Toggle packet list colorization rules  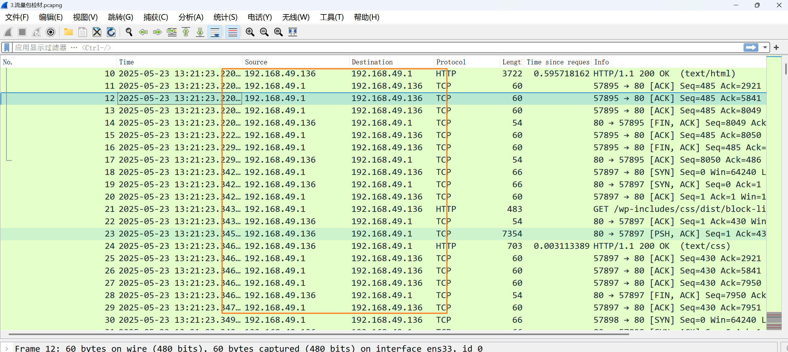[x=233, y=32]
